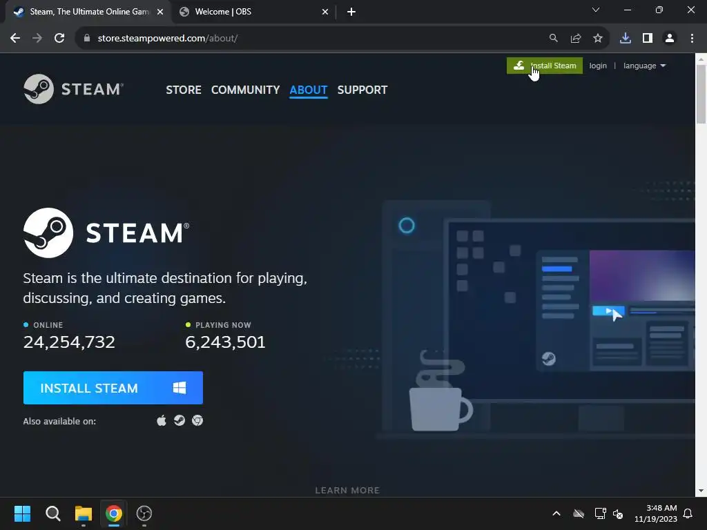Open the notifications bell icon

click(688, 513)
